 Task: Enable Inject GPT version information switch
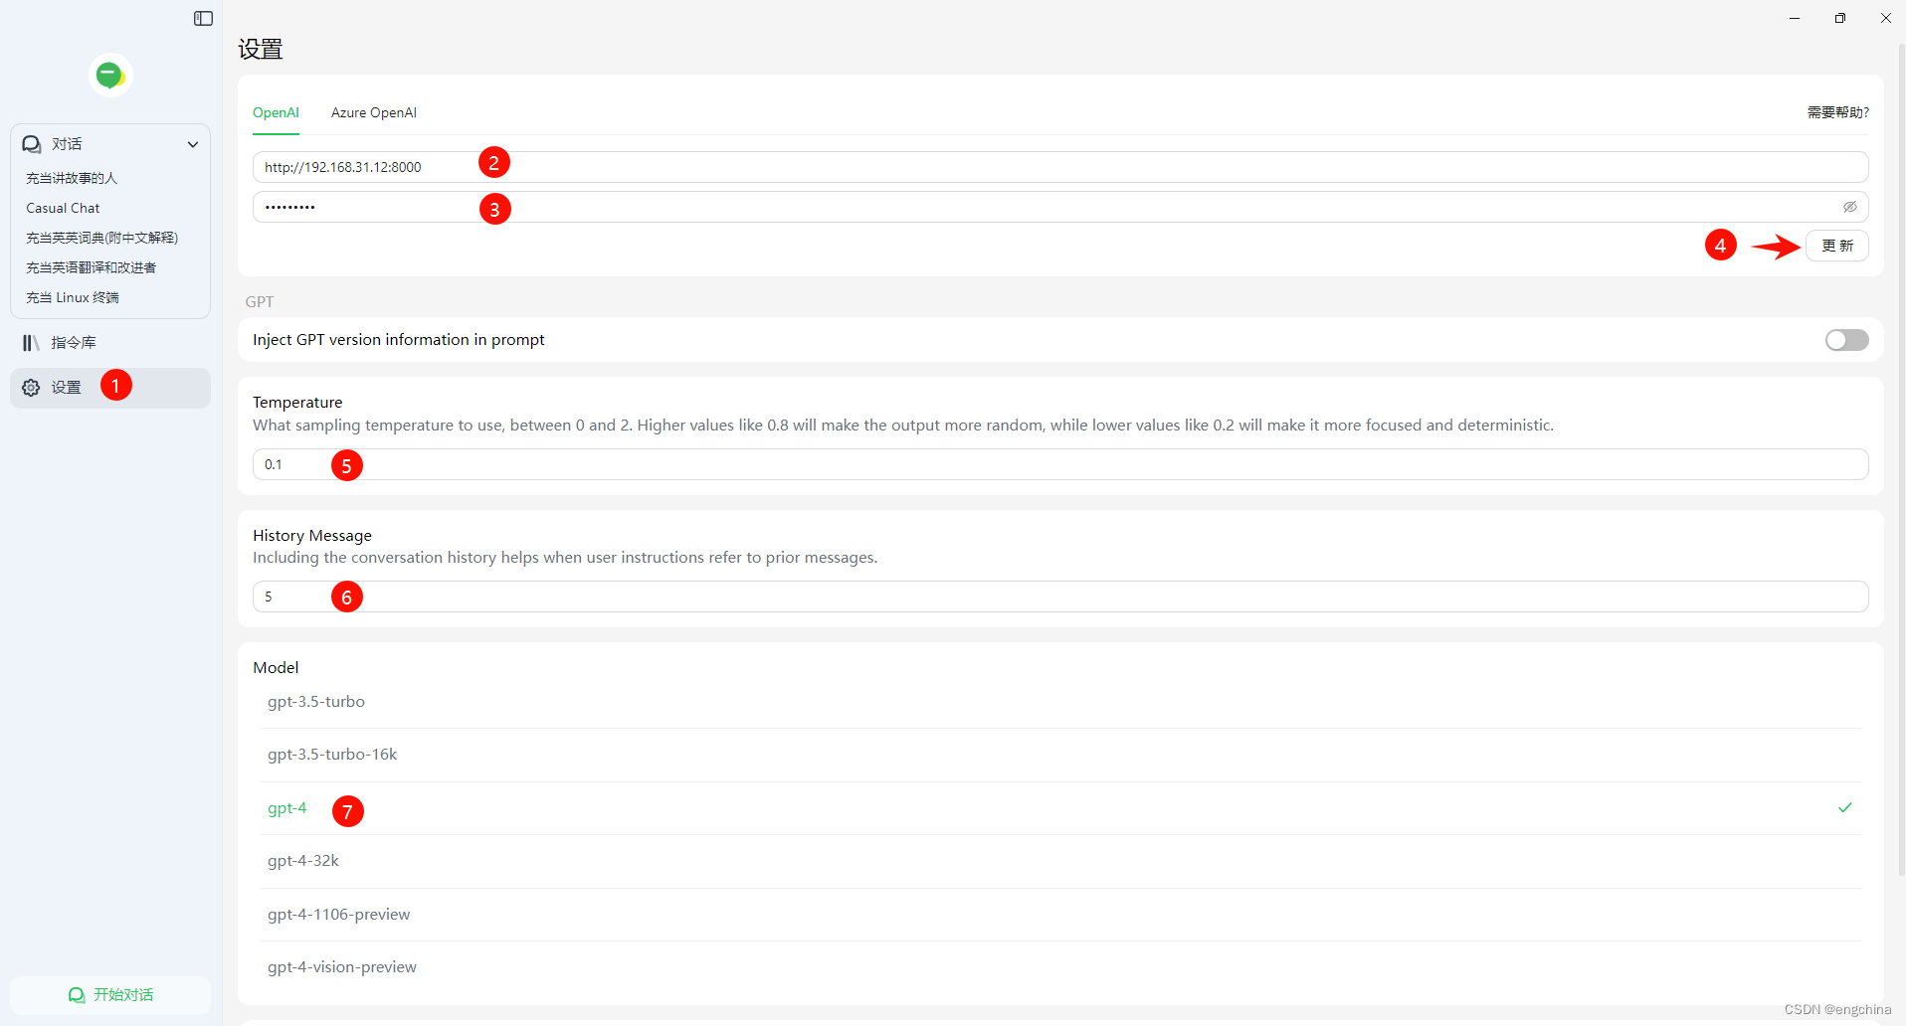point(1847,340)
